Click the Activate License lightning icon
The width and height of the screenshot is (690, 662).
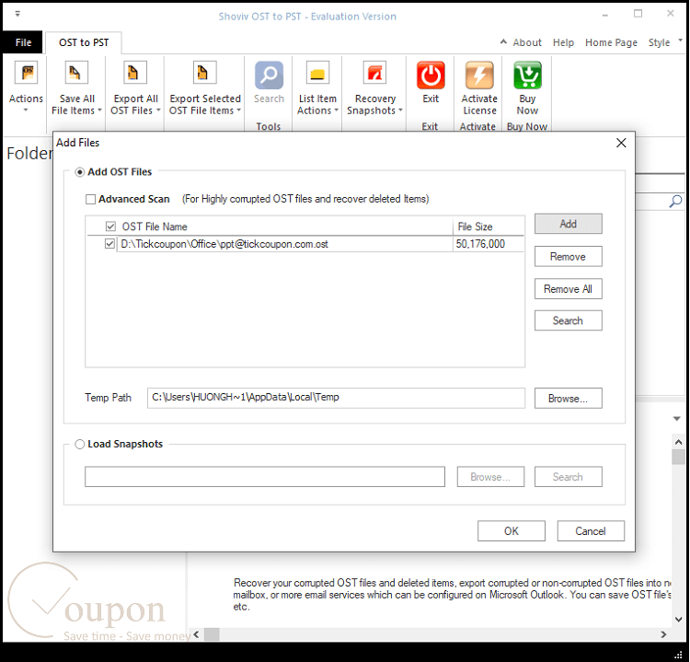(479, 75)
